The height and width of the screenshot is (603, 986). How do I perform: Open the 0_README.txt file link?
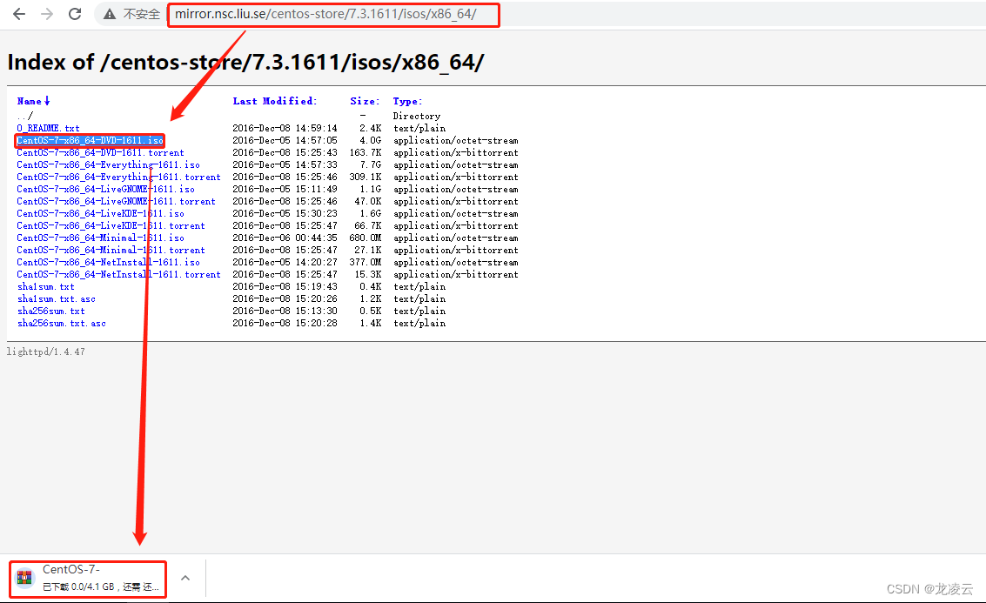pyautogui.click(x=49, y=128)
